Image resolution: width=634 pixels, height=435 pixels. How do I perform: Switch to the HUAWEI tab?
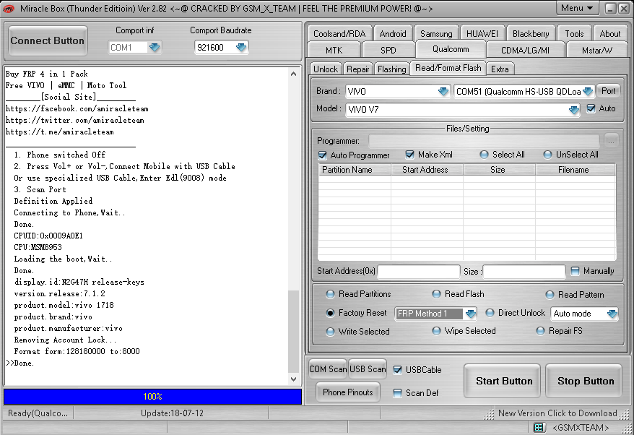pyautogui.click(x=482, y=33)
